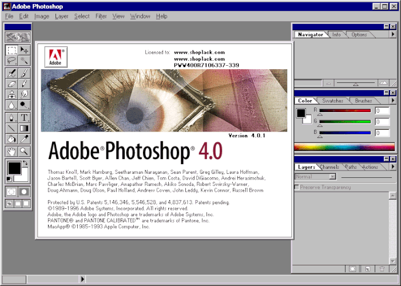Click the B value input field
Screen dimensions: 401x286
click(382, 133)
